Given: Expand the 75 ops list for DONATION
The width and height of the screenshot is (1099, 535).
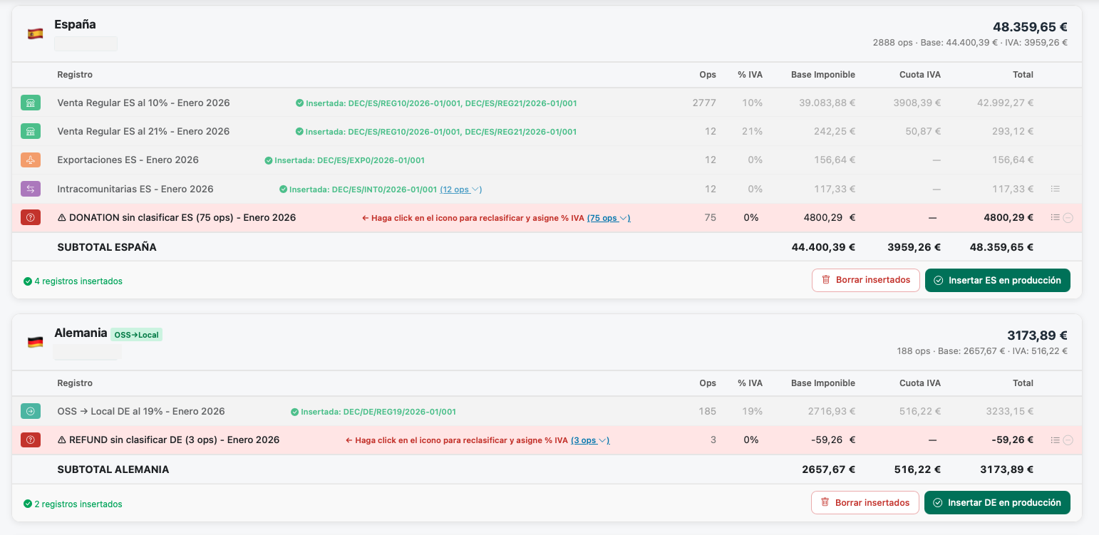Looking at the screenshot, I should [x=608, y=218].
